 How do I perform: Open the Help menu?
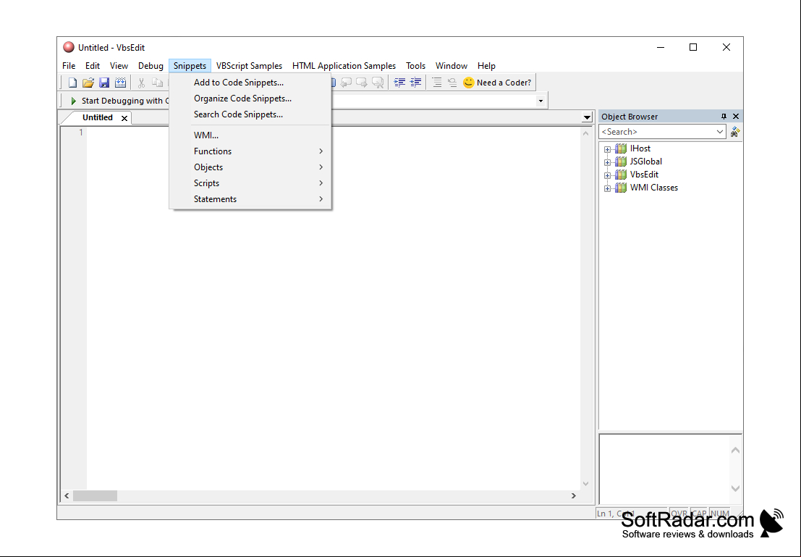[x=486, y=65]
